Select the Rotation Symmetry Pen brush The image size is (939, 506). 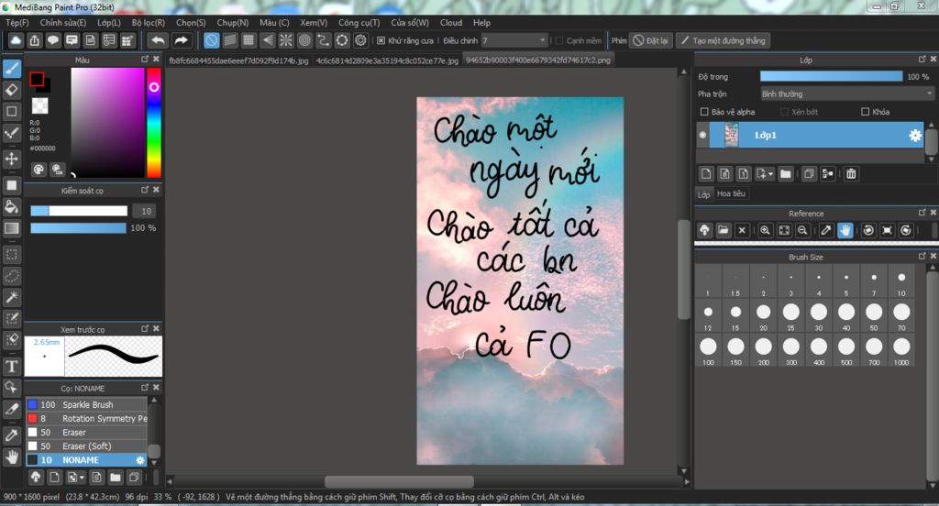click(87, 419)
